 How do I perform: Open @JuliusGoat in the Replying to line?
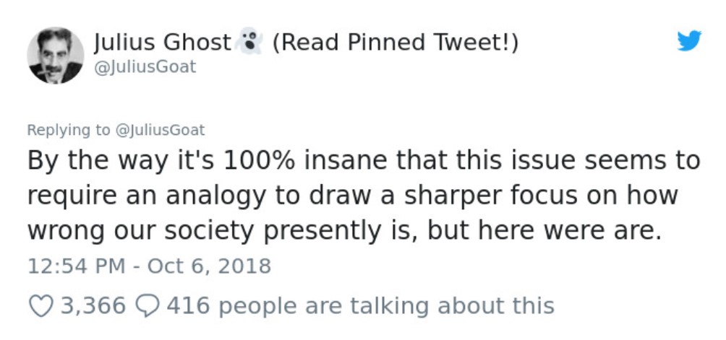(159, 130)
